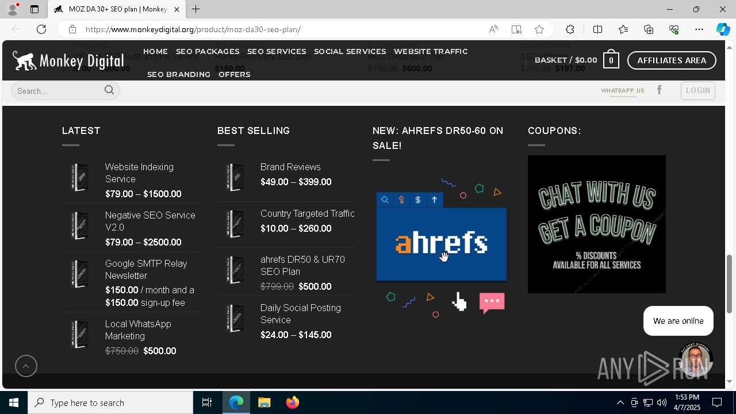Open OFFERS menu item

[234, 74]
